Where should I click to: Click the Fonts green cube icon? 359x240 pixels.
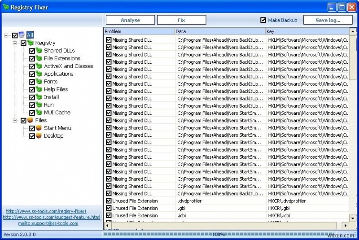click(x=39, y=82)
